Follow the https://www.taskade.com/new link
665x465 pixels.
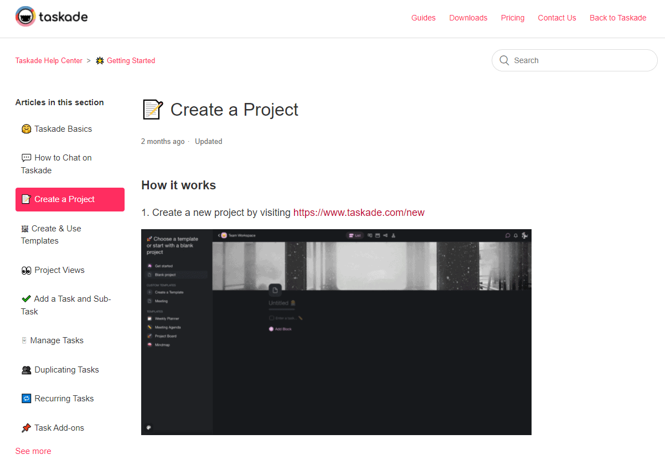click(x=359, y=213)
